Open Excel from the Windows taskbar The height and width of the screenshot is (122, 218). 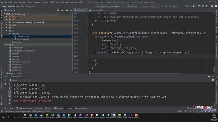point(53,115)
